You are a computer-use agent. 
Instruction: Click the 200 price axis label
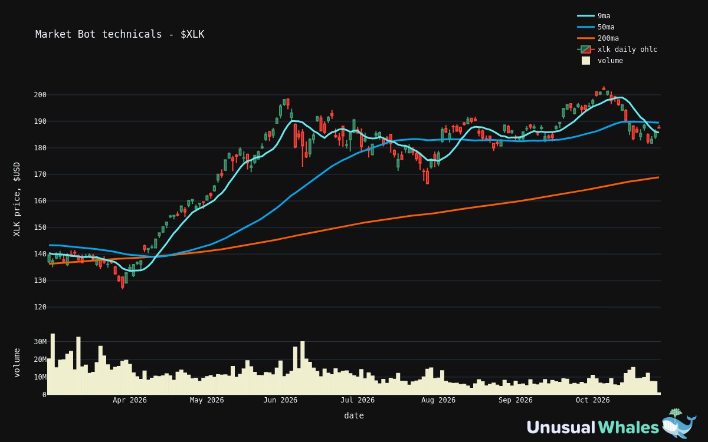(x=40, y=95)
